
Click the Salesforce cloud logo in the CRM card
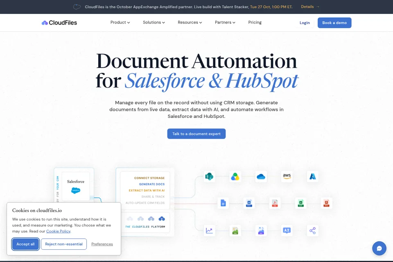coord(76,190)
